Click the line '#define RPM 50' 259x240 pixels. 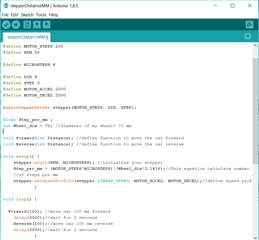(21, 52)
